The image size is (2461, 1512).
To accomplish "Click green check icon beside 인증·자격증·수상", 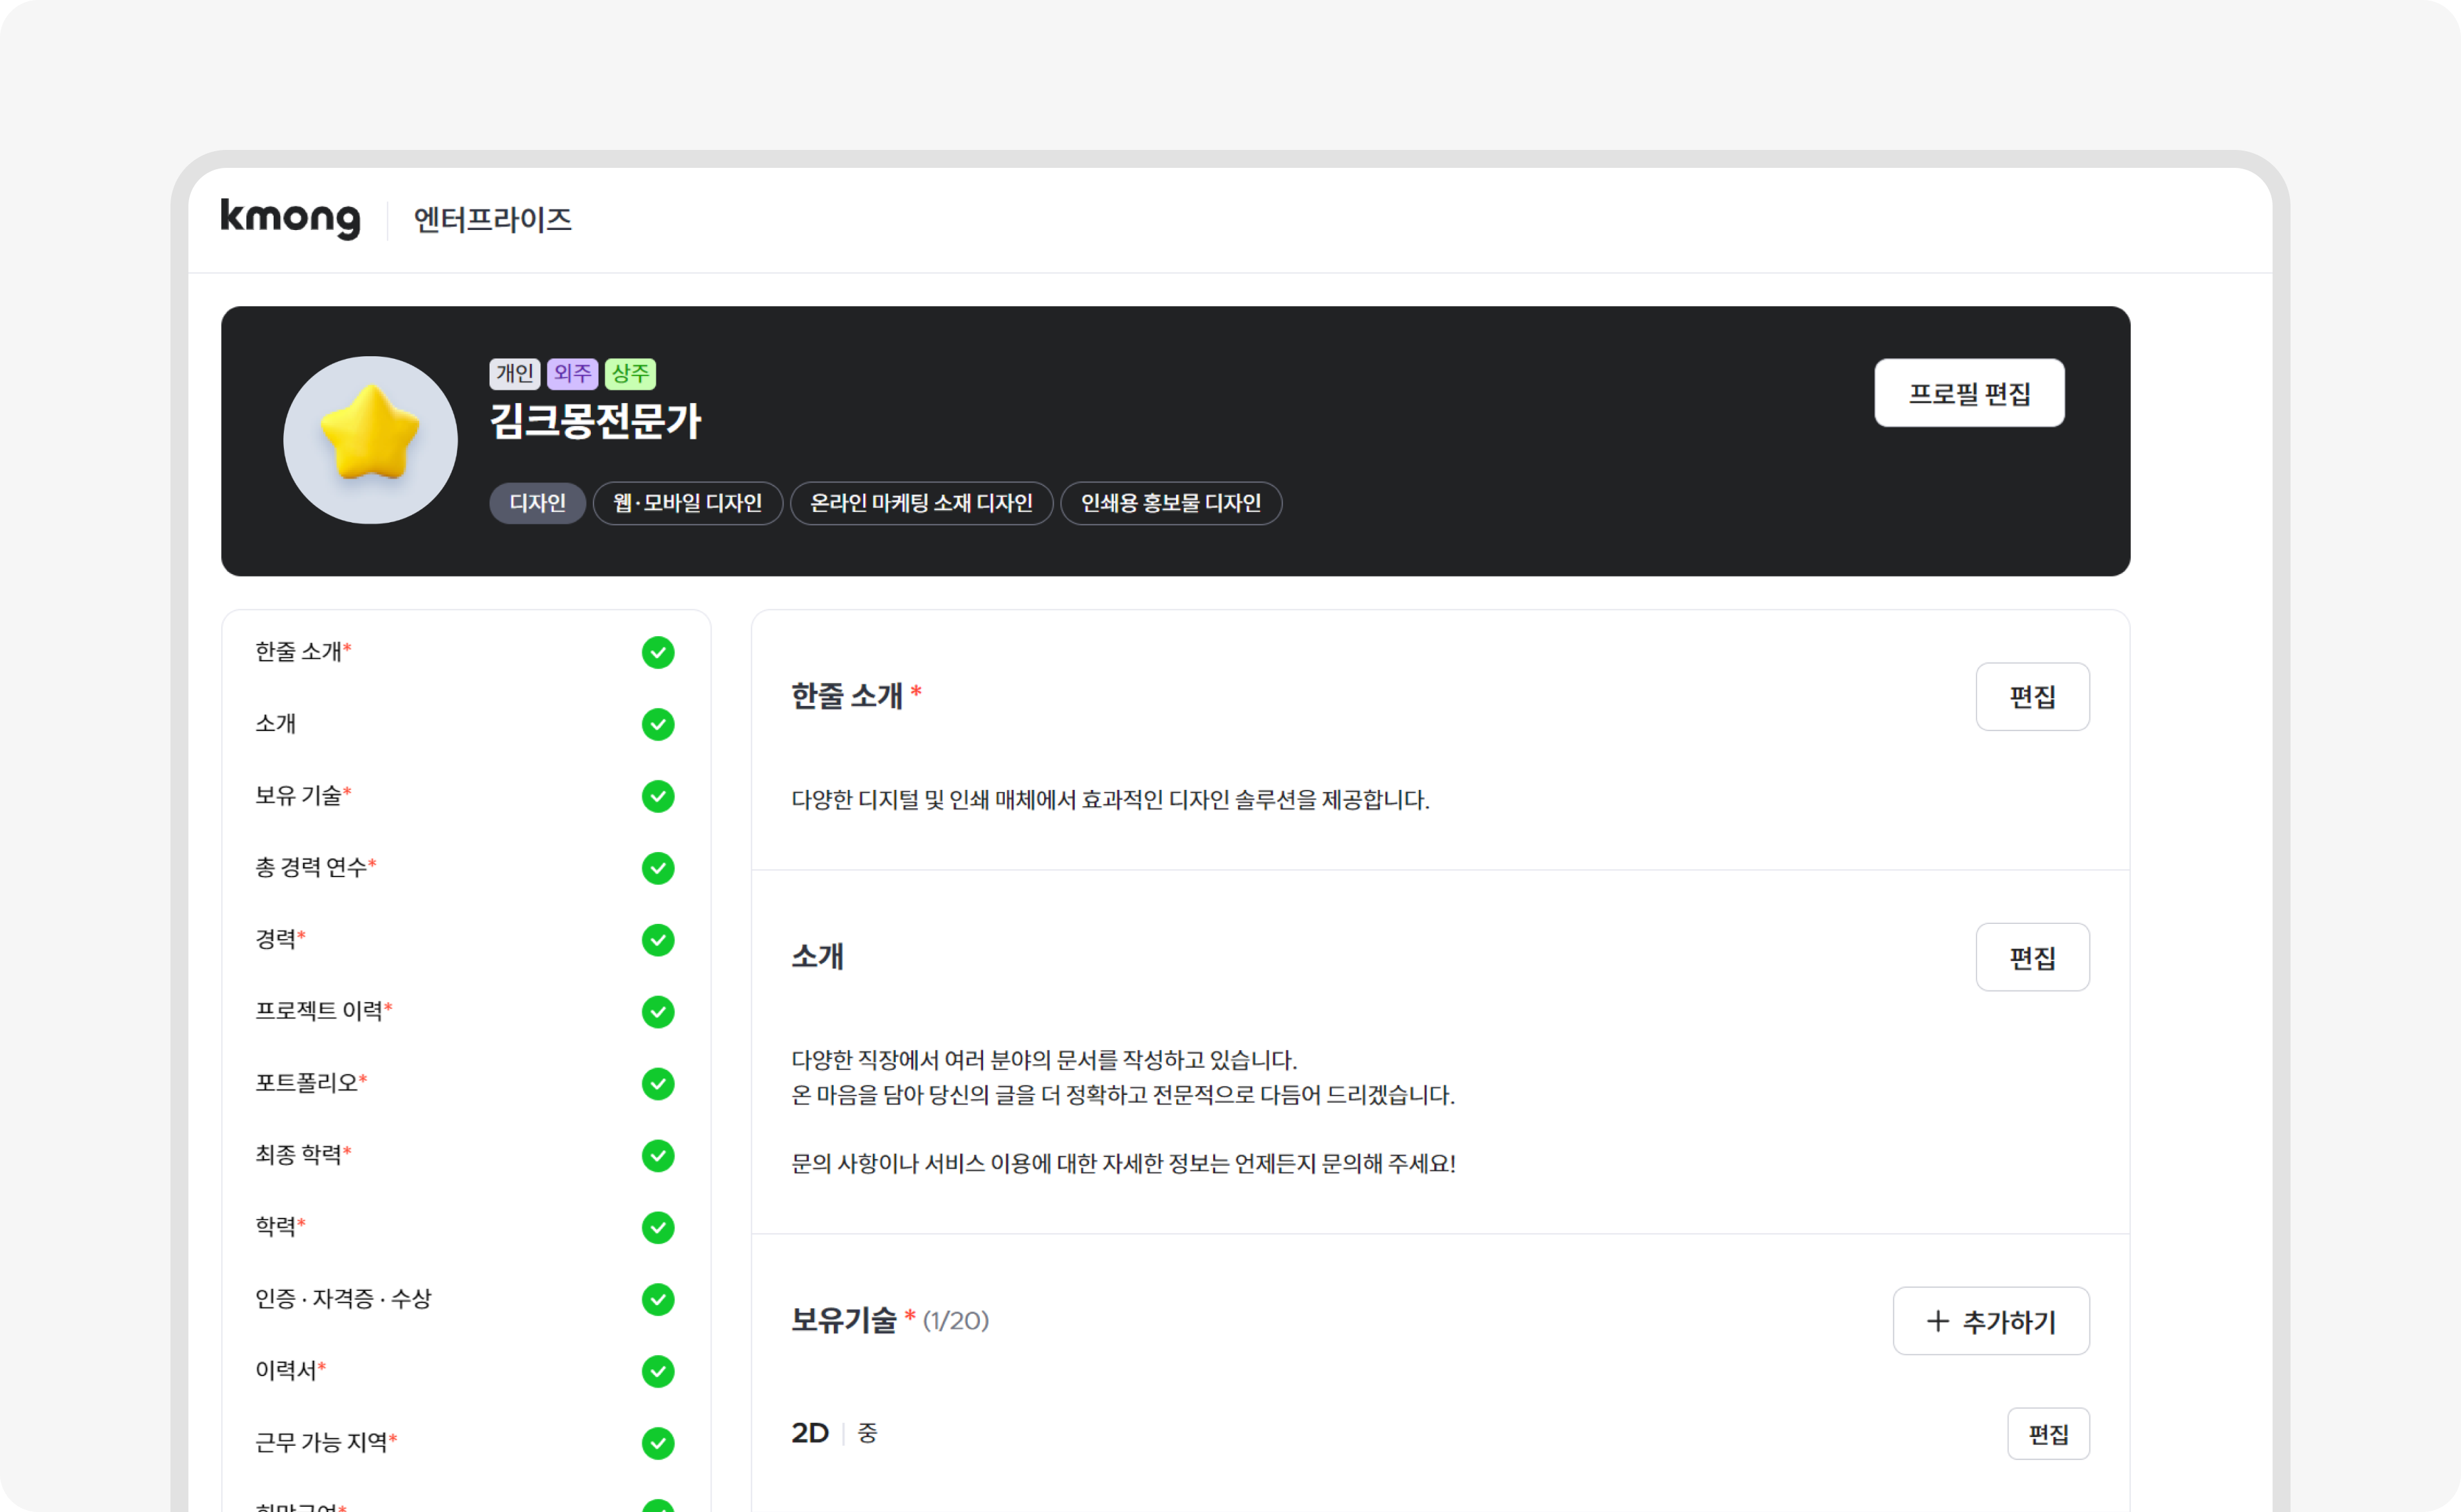I will pos(658,1301).
